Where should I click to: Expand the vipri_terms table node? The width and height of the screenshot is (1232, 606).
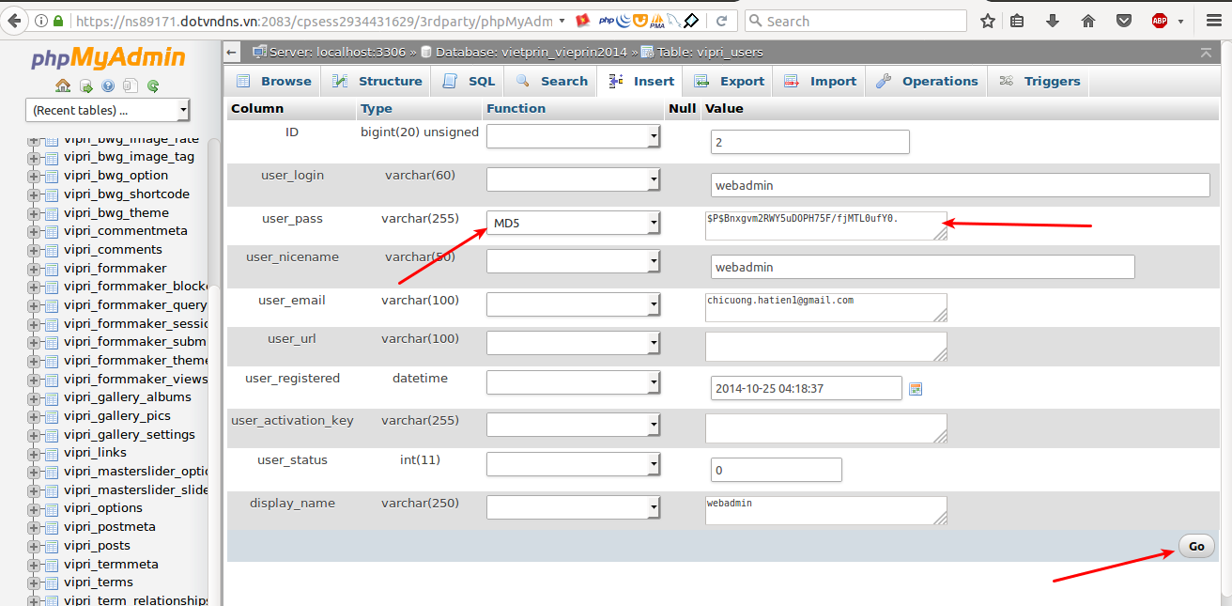[34, 583]
